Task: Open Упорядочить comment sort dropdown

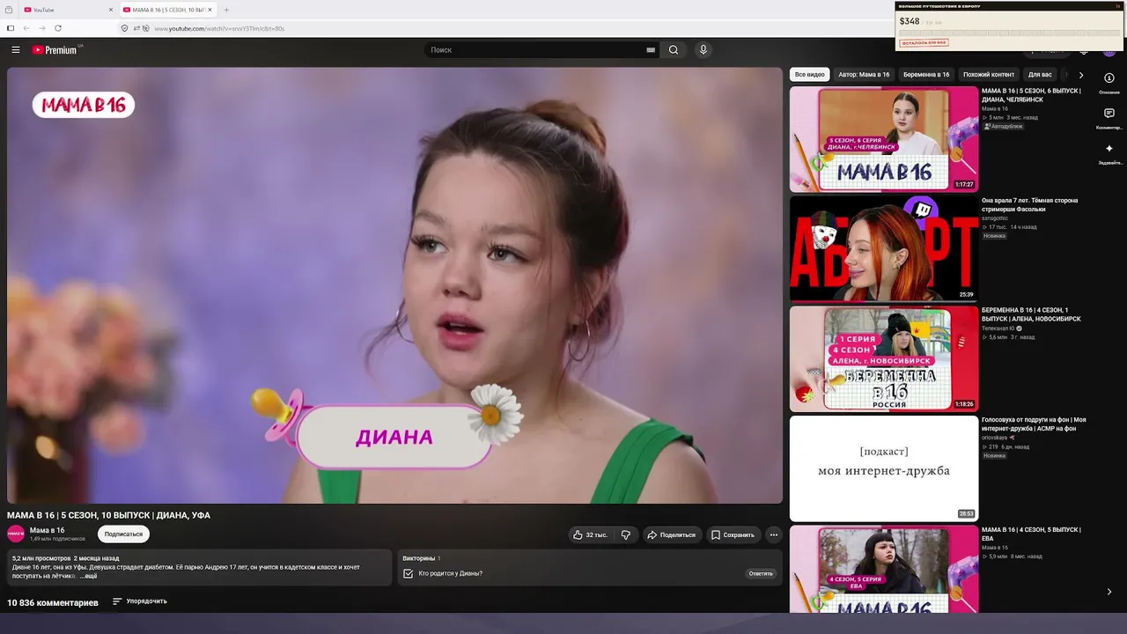Action: coord(140,601)
